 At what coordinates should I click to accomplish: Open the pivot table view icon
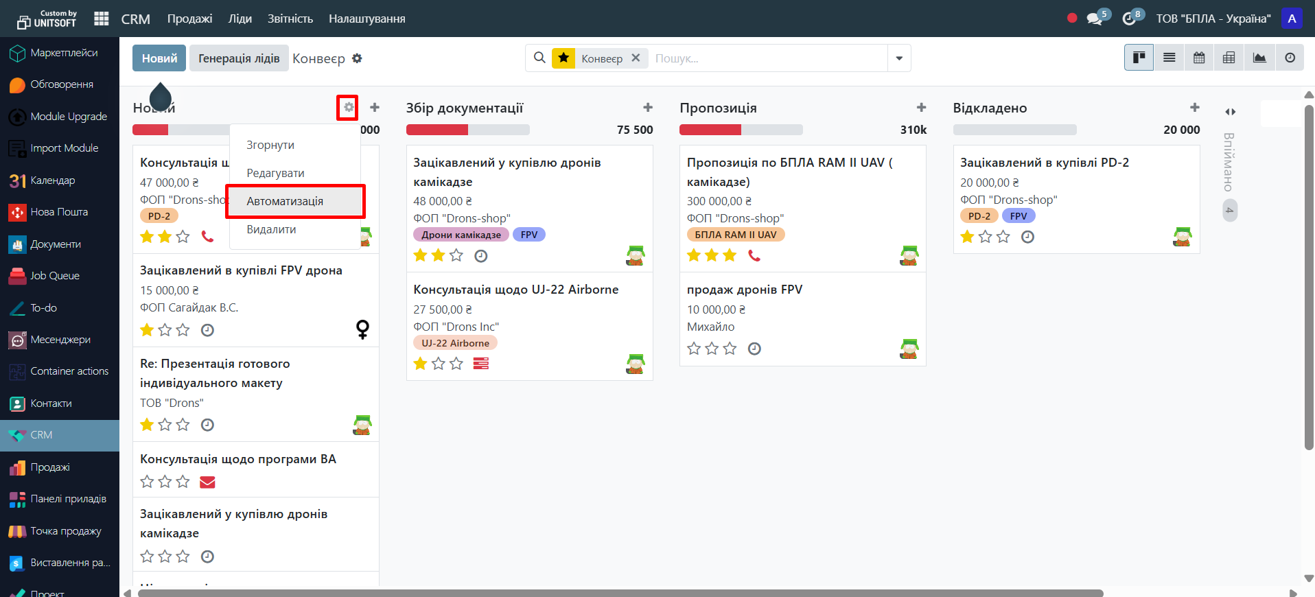[1229, 58]
